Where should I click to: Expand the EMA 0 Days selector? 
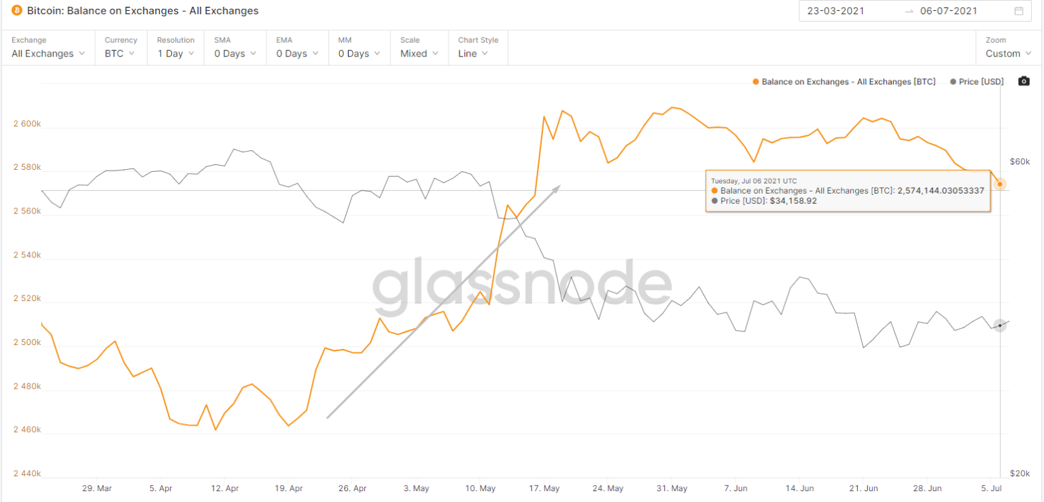point(297,53)
